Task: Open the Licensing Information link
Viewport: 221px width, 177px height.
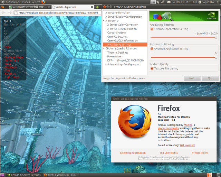Action: click(133, 153)
